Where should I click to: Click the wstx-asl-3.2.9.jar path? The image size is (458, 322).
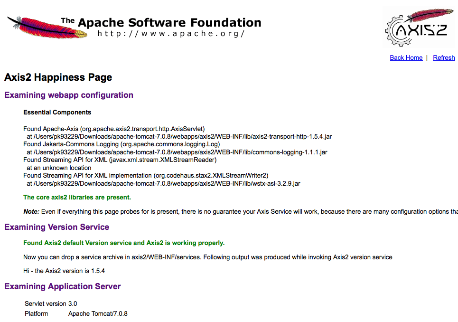click(161, 183)
